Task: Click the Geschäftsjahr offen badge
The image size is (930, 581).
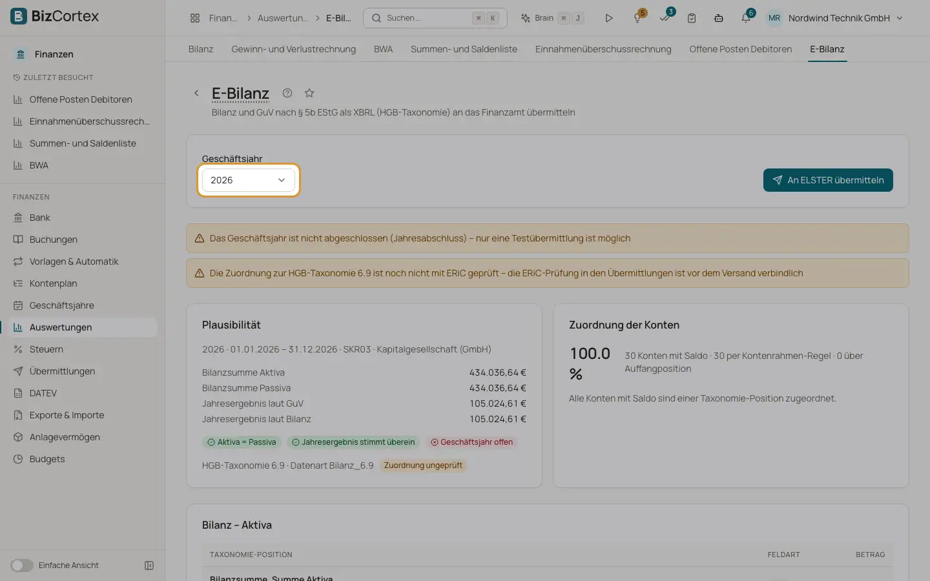Action: [x=471, y=442]
